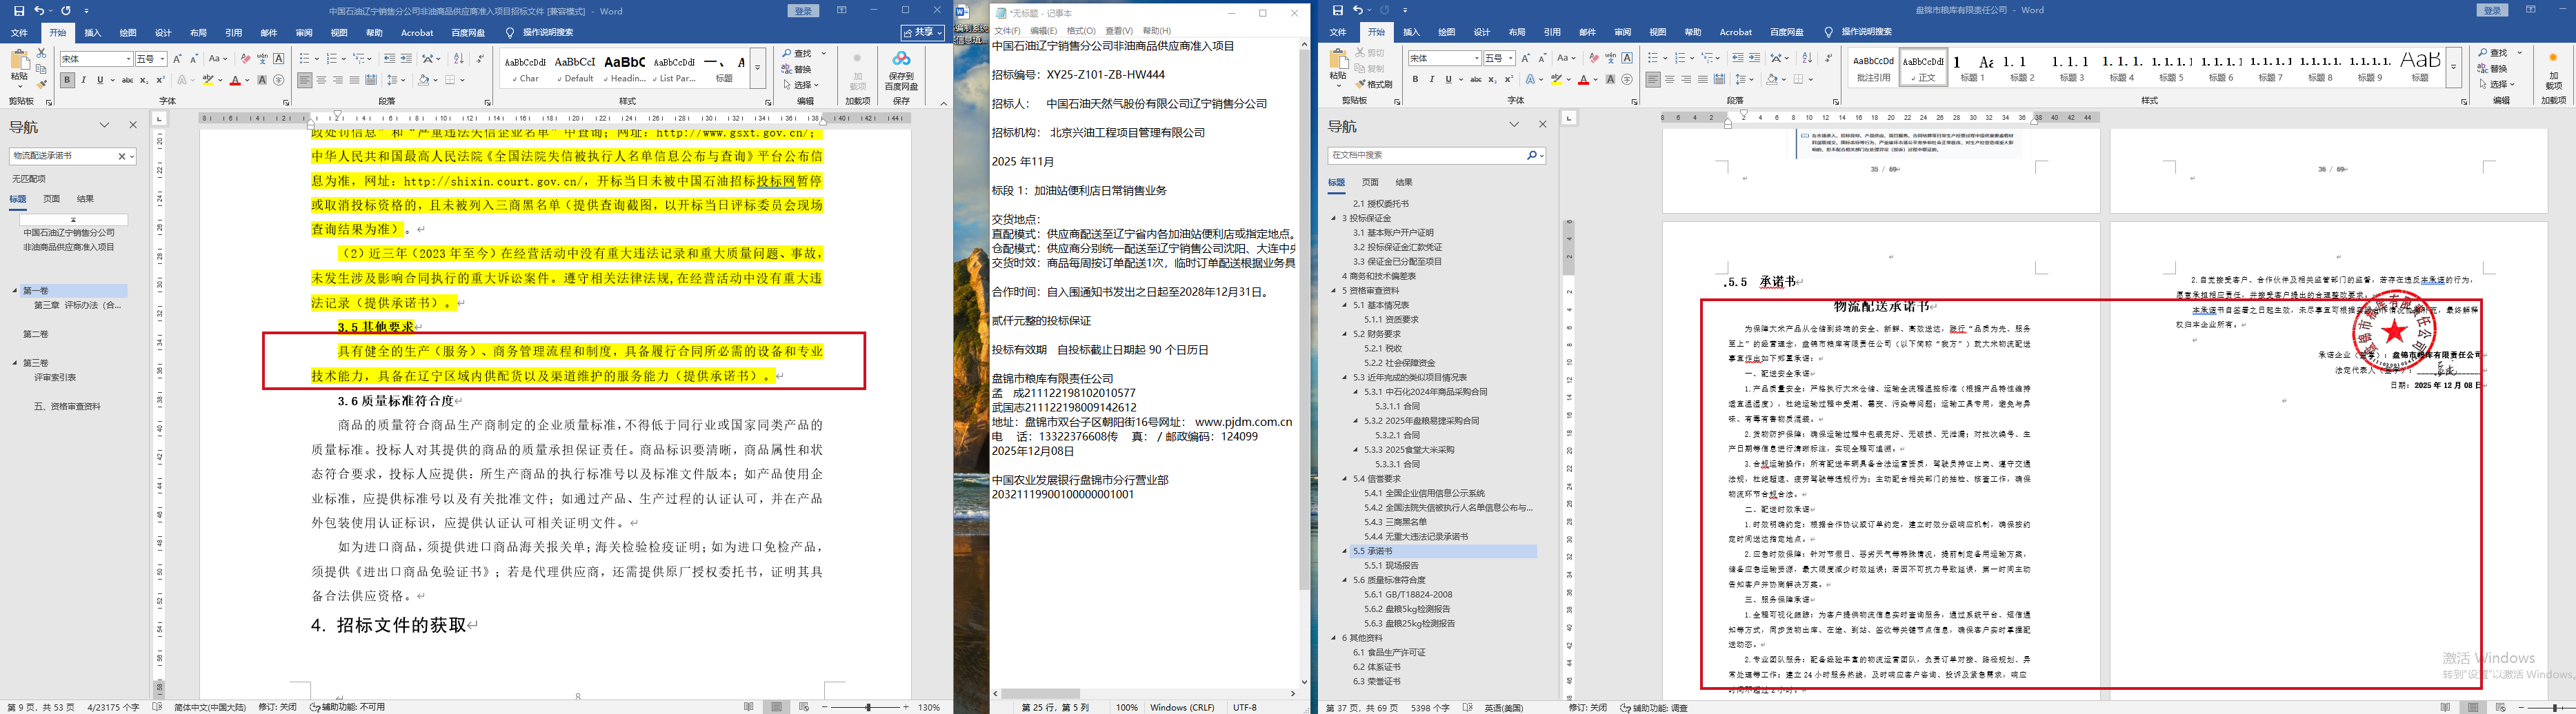Decrease indent in left Word ribbon
Image resolution: width=2576 pixels, height=714 pixels.
tap(389, 59)
